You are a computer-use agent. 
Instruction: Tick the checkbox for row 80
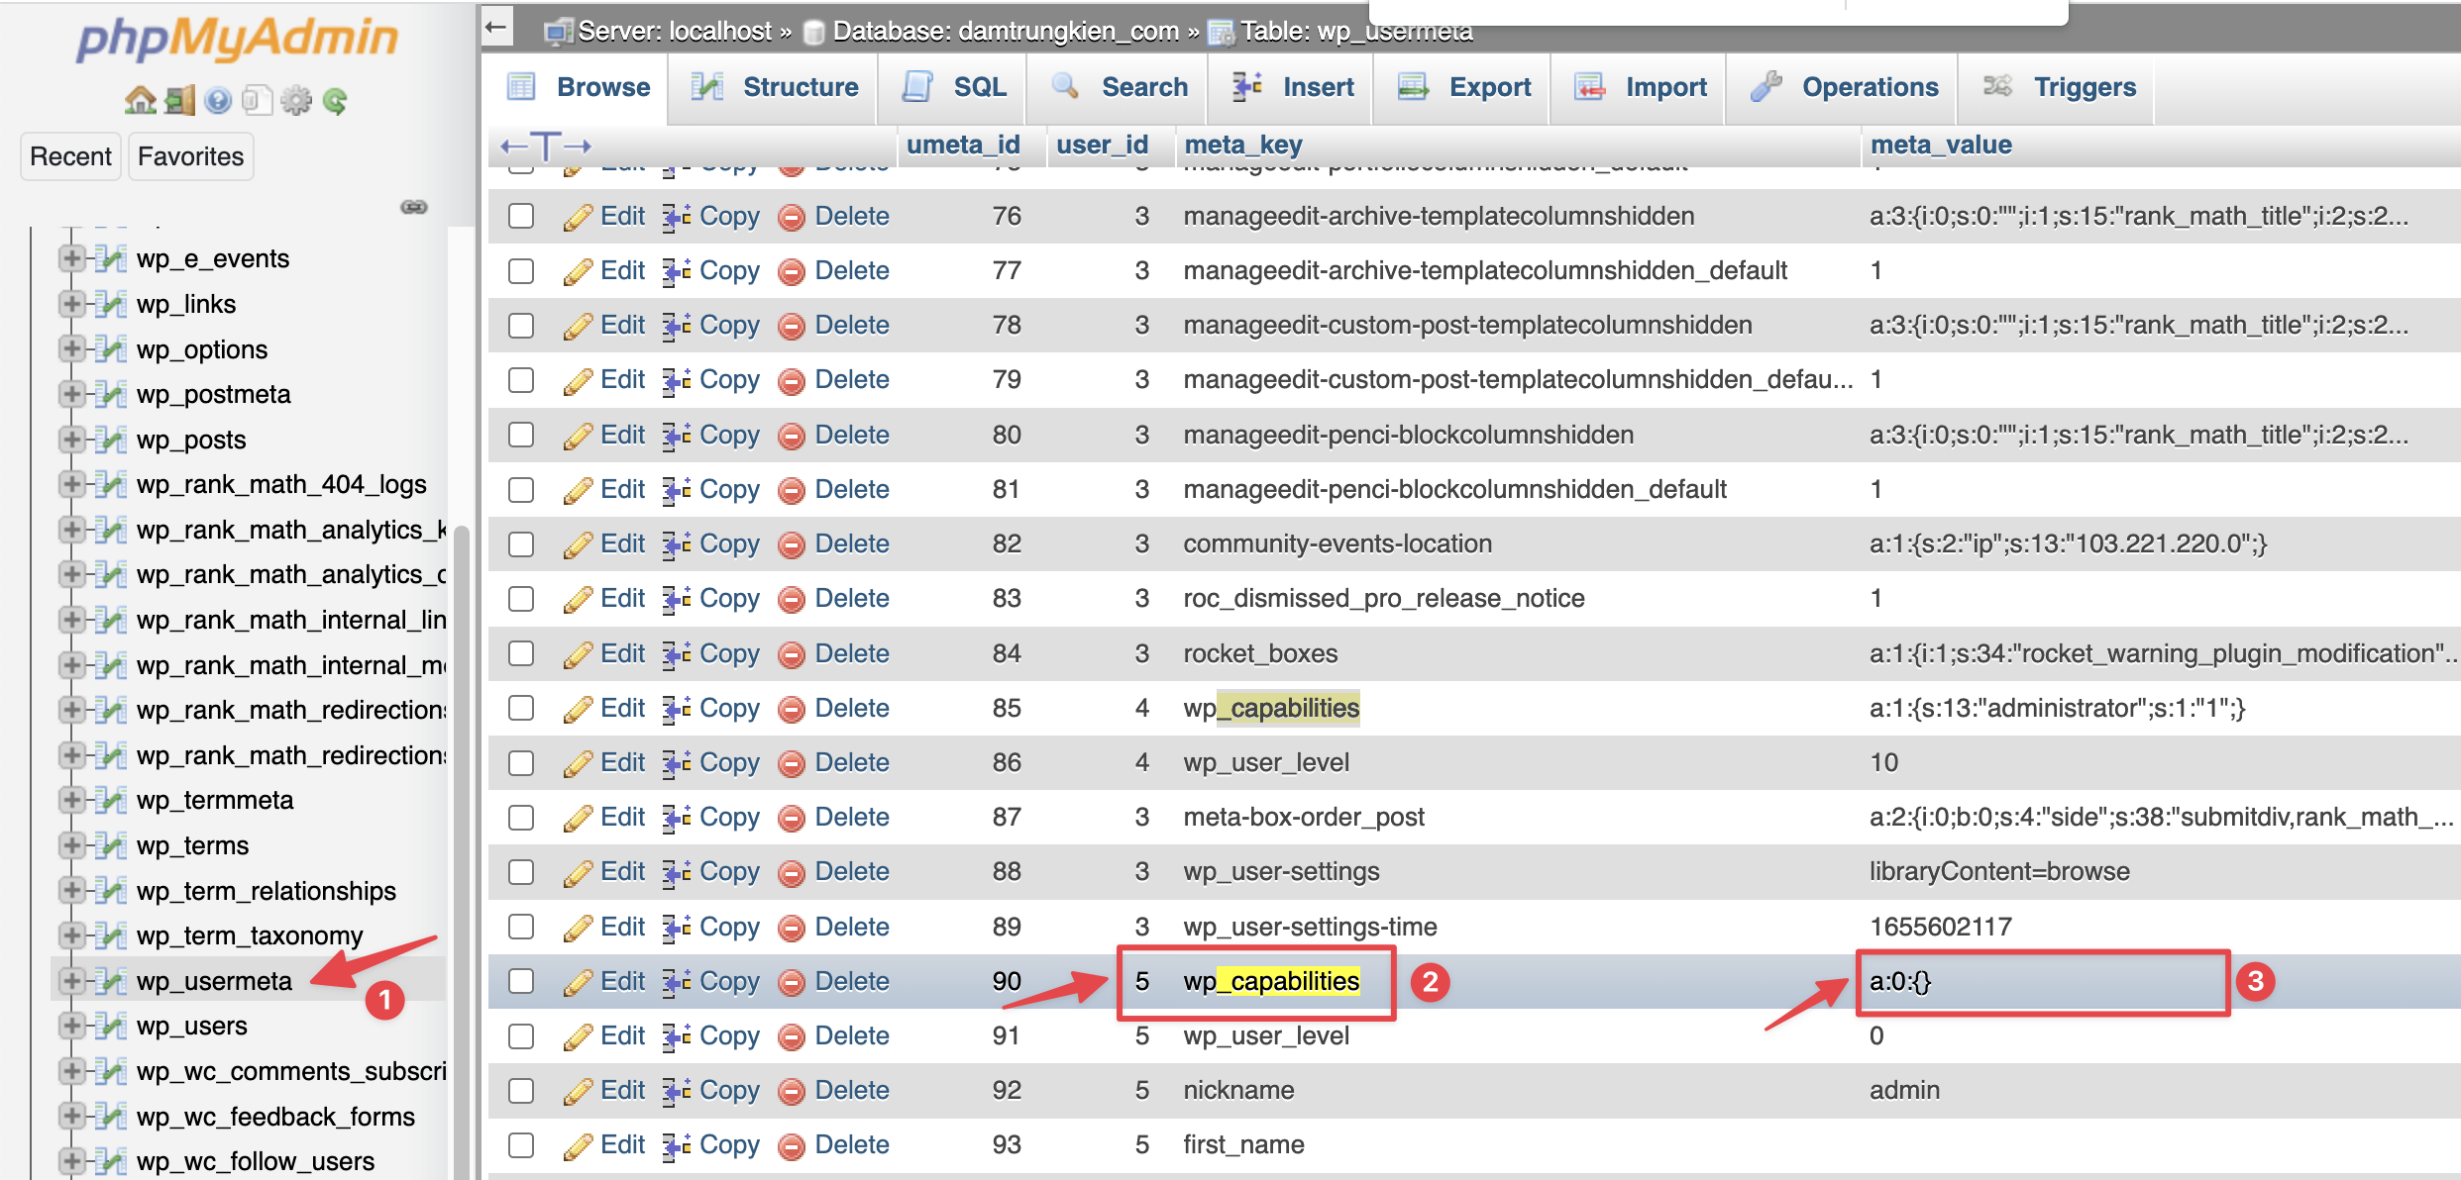521,435
